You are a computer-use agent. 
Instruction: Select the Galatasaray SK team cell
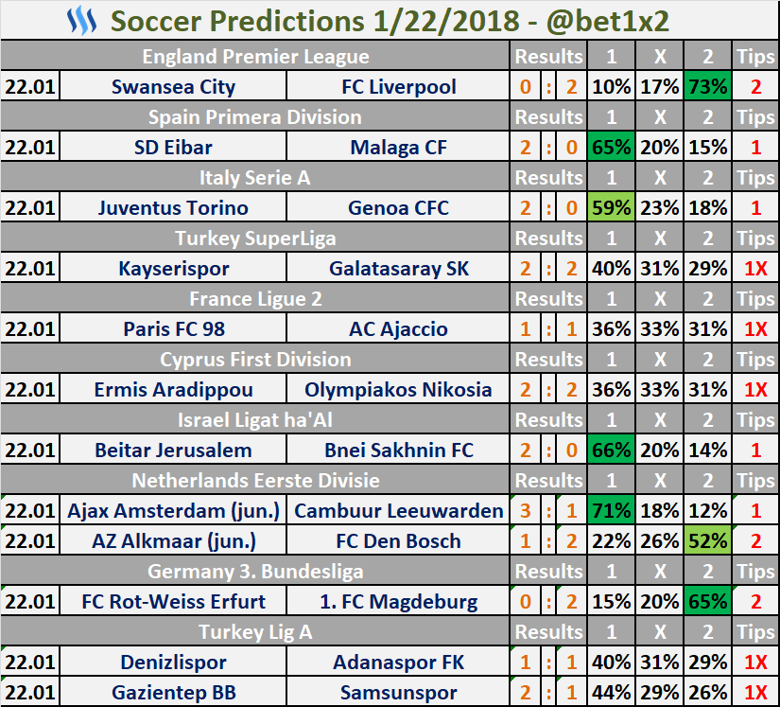[x=398, y=269]
